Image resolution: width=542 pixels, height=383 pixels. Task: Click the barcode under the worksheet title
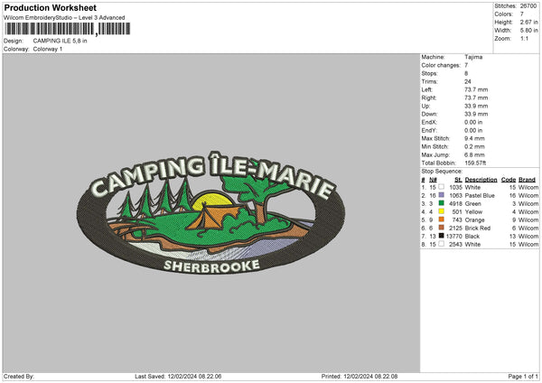[x=68, y=29]
